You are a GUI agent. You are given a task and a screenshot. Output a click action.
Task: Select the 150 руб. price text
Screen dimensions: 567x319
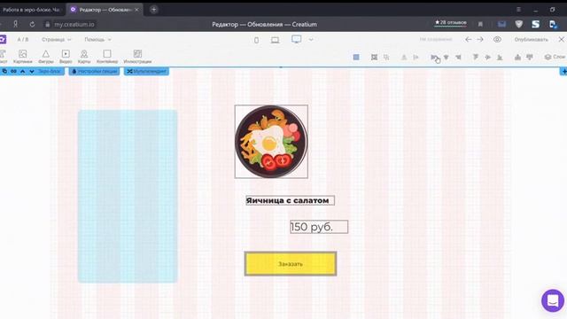click(319, 227)
